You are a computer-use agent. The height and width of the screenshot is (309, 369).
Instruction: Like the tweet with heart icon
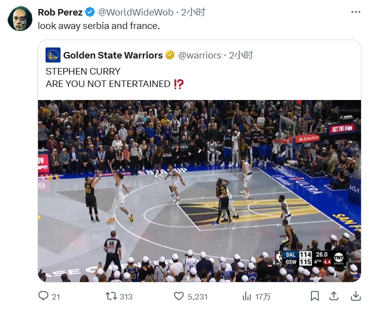point(179,296)
